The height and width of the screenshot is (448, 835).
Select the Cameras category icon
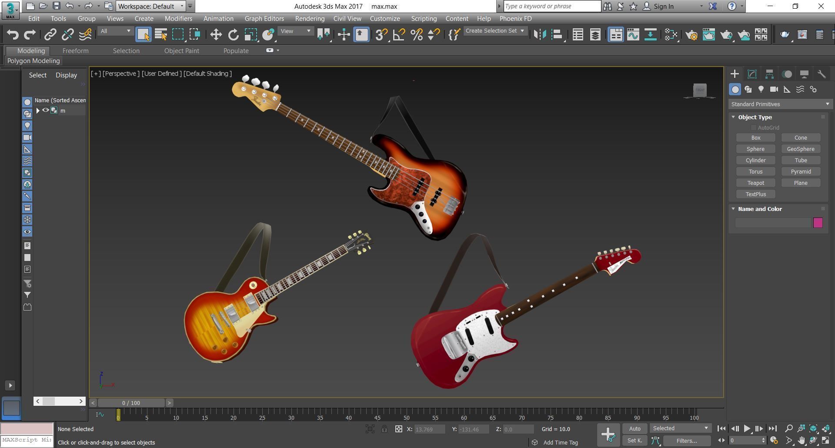[x=774, y=89]
